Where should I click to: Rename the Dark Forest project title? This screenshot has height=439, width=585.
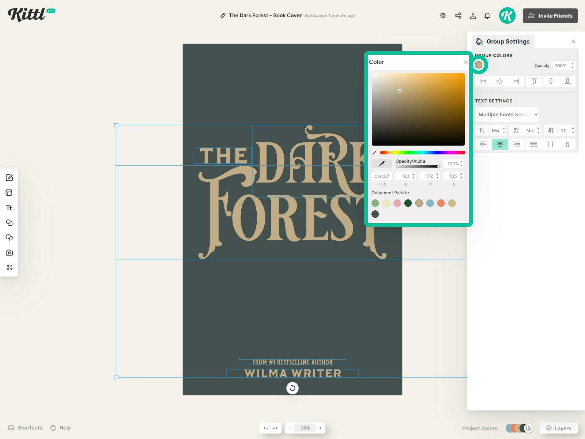[x=265, y=15]
